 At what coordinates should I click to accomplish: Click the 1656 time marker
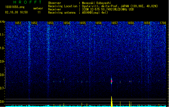click(99, 23)
